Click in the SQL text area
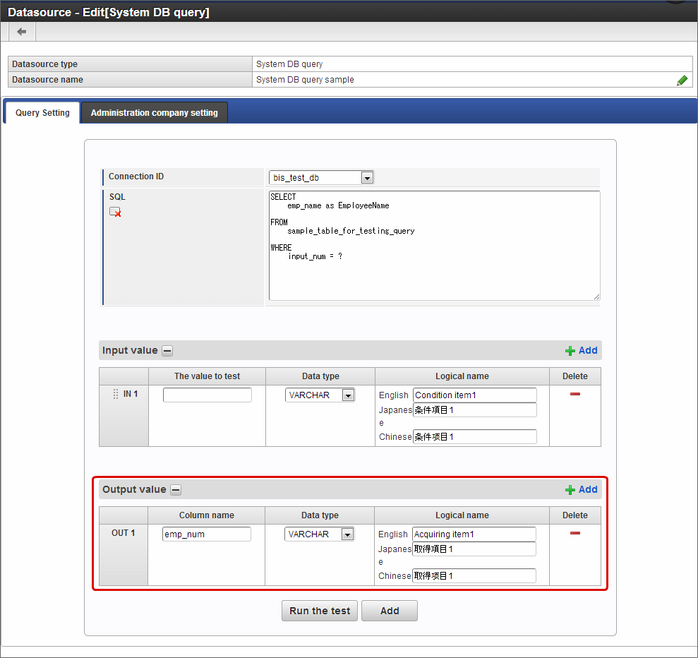This screenshot has height=658, width=698. [435, 246]
